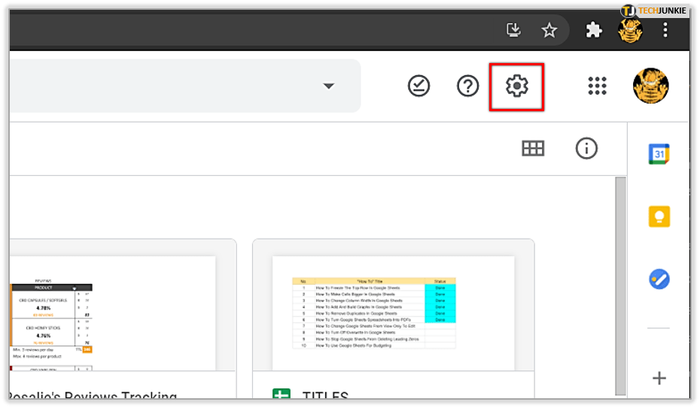700x408 pixels.
Task: Open Google Tasks in the side panel
Action: click(x=659, y=279)
